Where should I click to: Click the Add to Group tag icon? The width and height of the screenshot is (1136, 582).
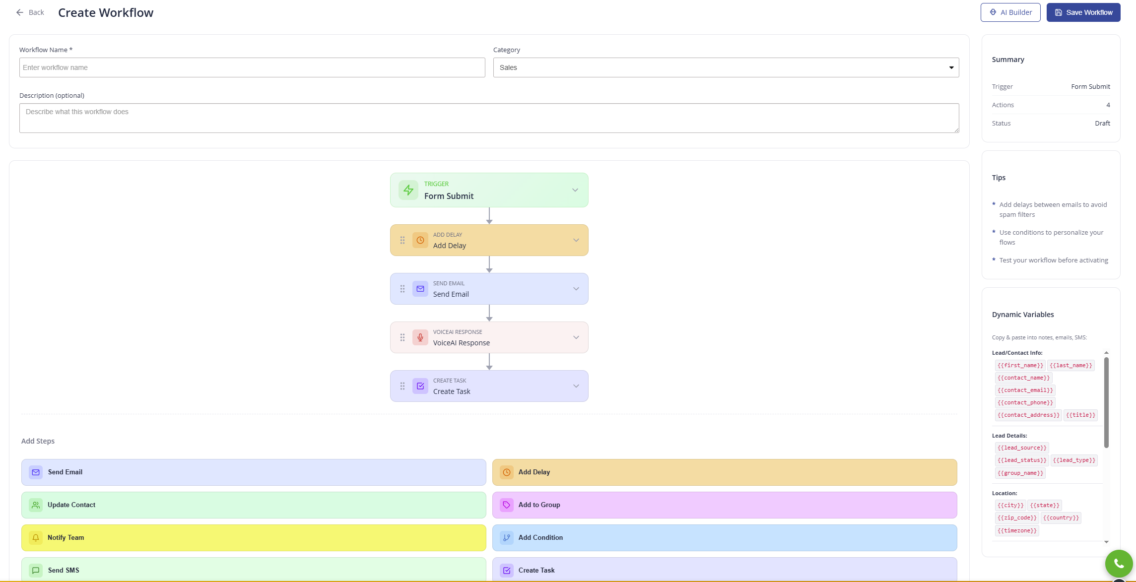point(506,505)
